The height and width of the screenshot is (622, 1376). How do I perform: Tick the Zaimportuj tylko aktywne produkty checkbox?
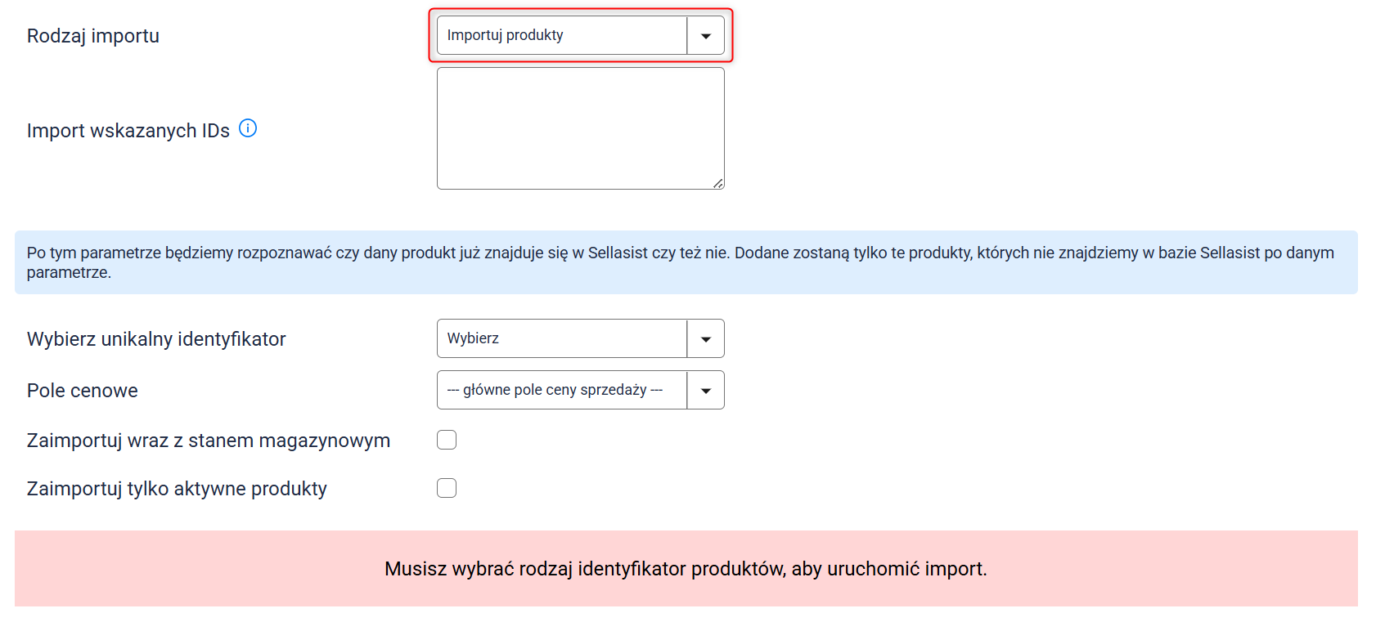447,488
